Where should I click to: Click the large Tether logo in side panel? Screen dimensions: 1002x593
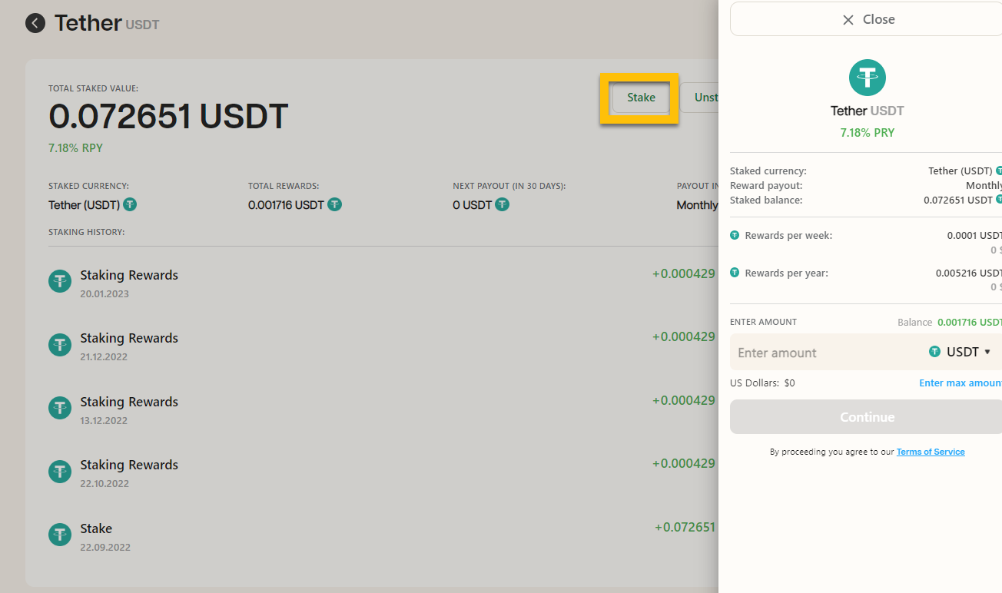[868, 78]
